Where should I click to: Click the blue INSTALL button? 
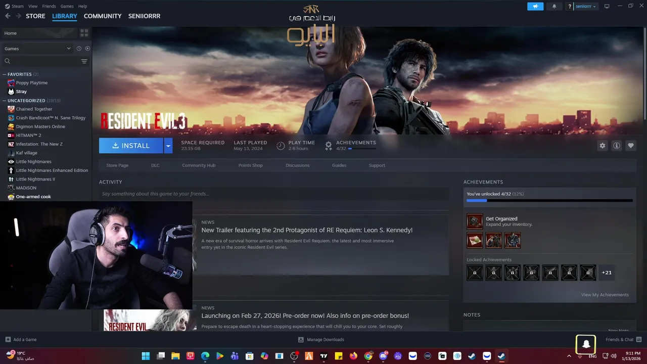point(131,146)
